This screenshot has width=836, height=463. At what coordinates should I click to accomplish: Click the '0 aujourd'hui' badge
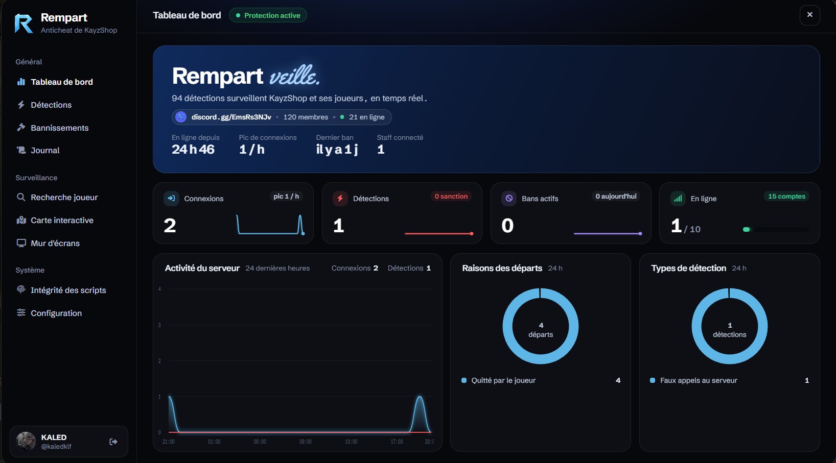pyautogui.click(x=616, y=197)
